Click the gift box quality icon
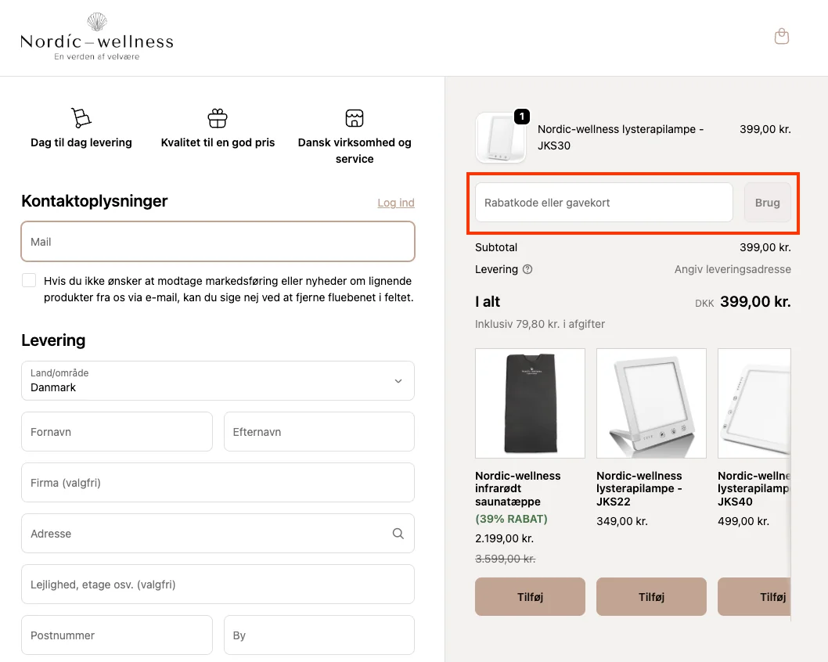This screenshot has height=662, width=828. [x=218, y=118]
